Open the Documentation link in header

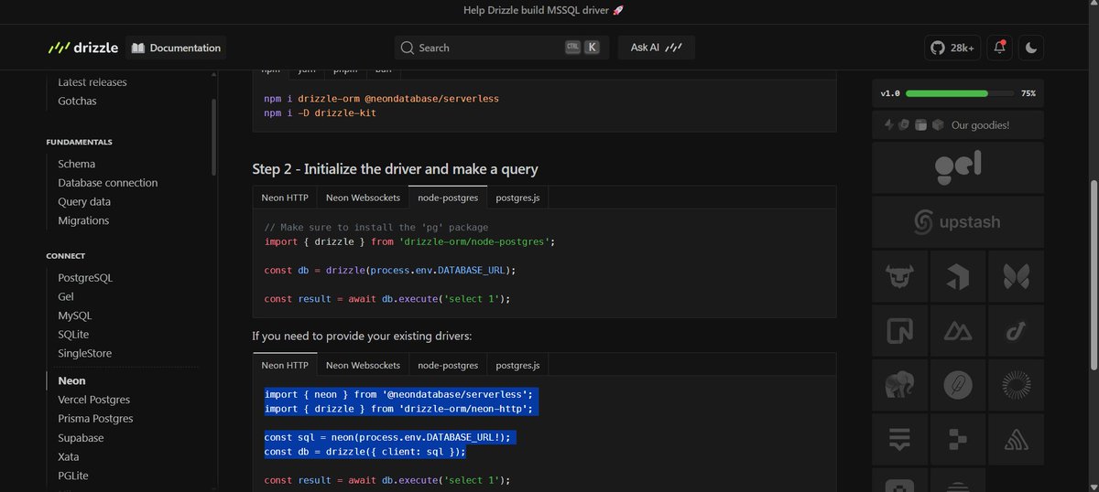176,48
